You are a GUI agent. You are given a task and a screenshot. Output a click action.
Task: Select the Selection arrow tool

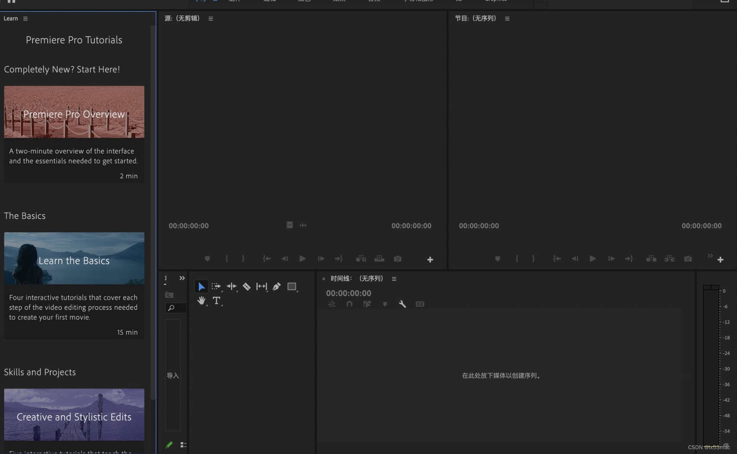pyautogui.click(x=201, y=287)
